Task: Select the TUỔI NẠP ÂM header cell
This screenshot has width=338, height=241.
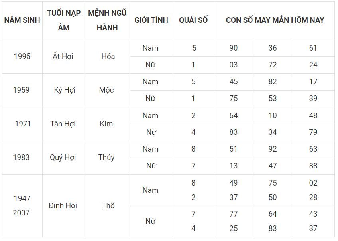Action: [64, 20]
